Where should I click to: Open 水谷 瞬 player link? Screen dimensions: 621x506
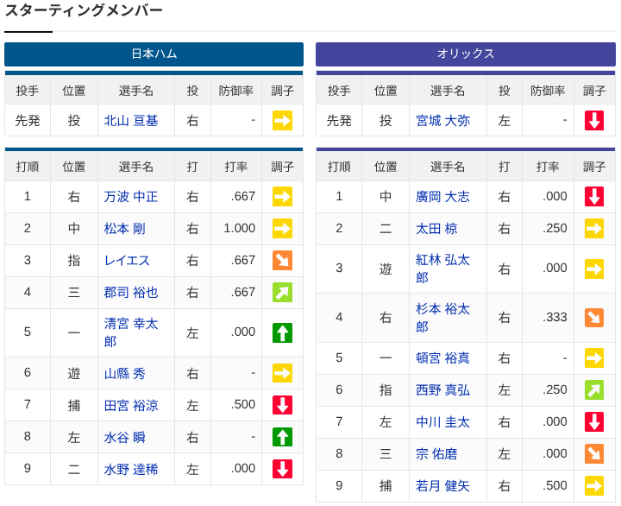[125, 438]
